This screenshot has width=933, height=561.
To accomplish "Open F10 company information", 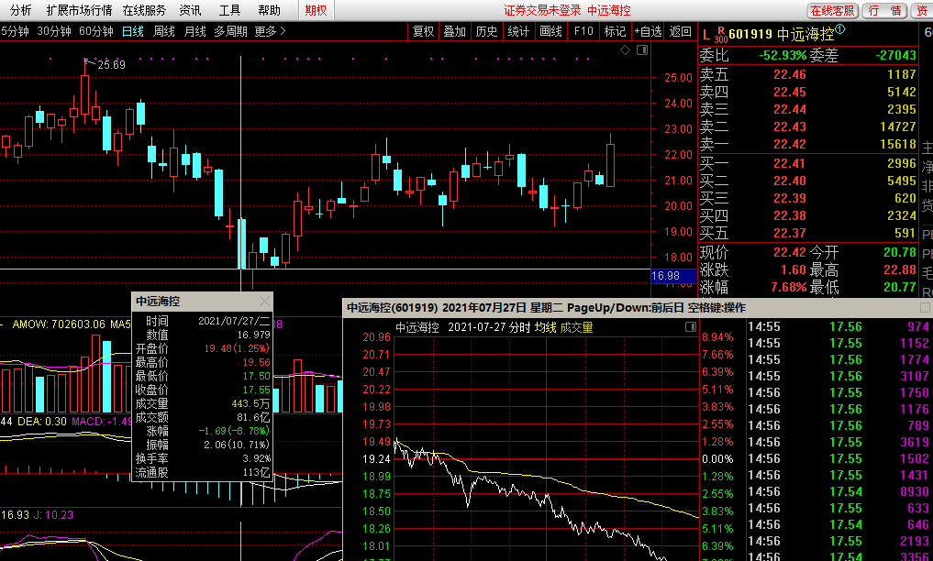I will 583,31.
